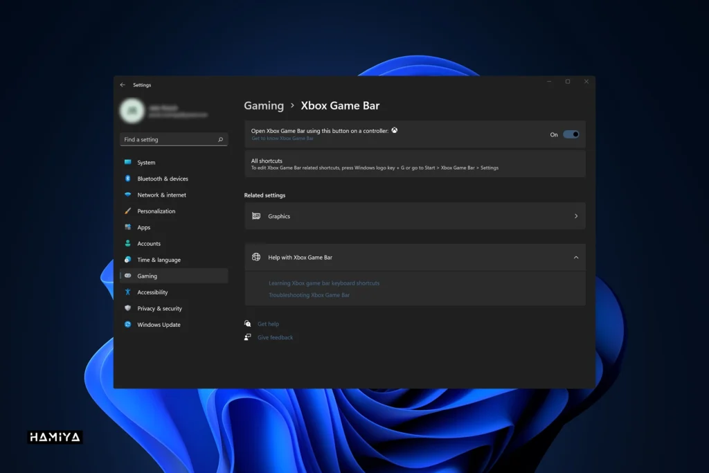Close the Settings window

click(x=586, y=82)
